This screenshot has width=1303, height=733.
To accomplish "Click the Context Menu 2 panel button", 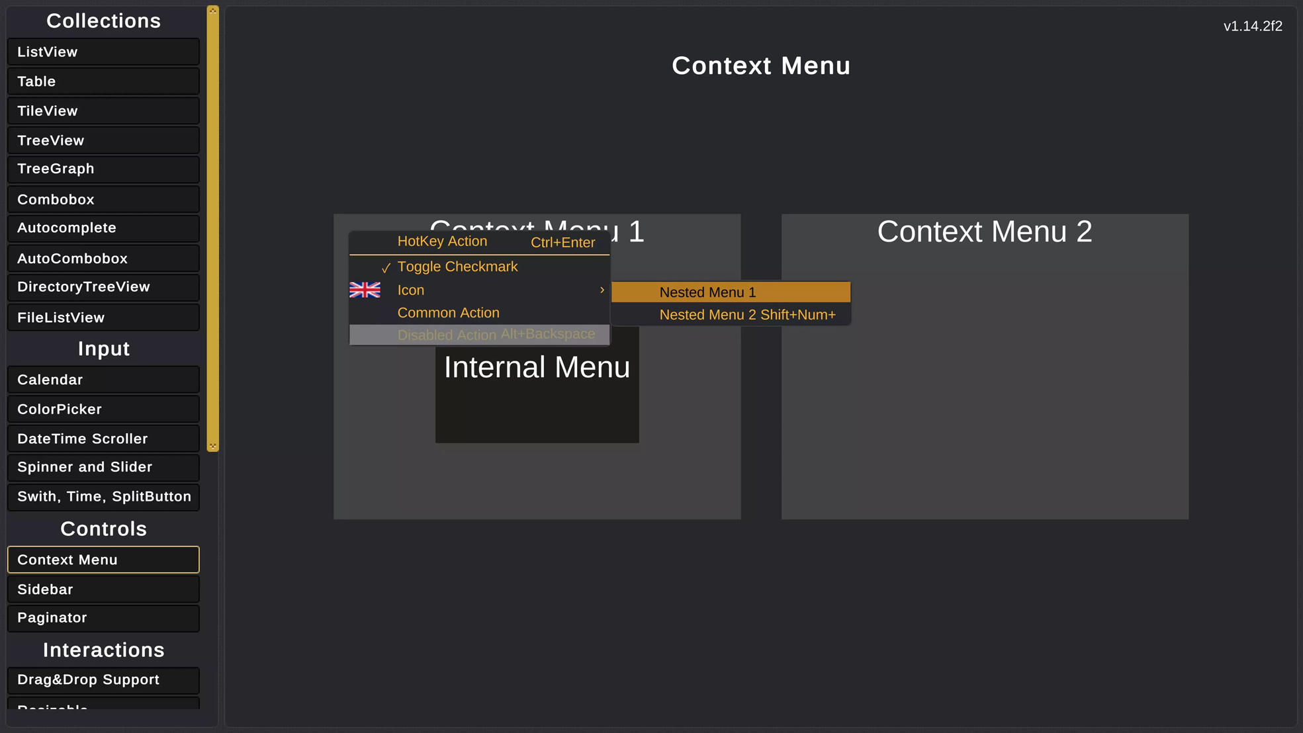I will [985, 231].
